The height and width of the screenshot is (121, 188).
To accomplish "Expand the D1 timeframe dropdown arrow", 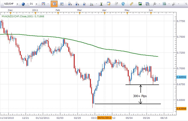I will pyautogui.click(x=36, y=4).
